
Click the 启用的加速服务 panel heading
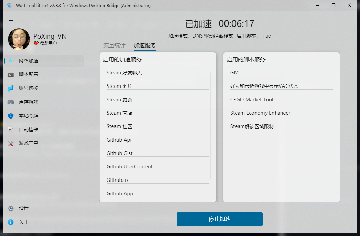(x=122, y=60)
